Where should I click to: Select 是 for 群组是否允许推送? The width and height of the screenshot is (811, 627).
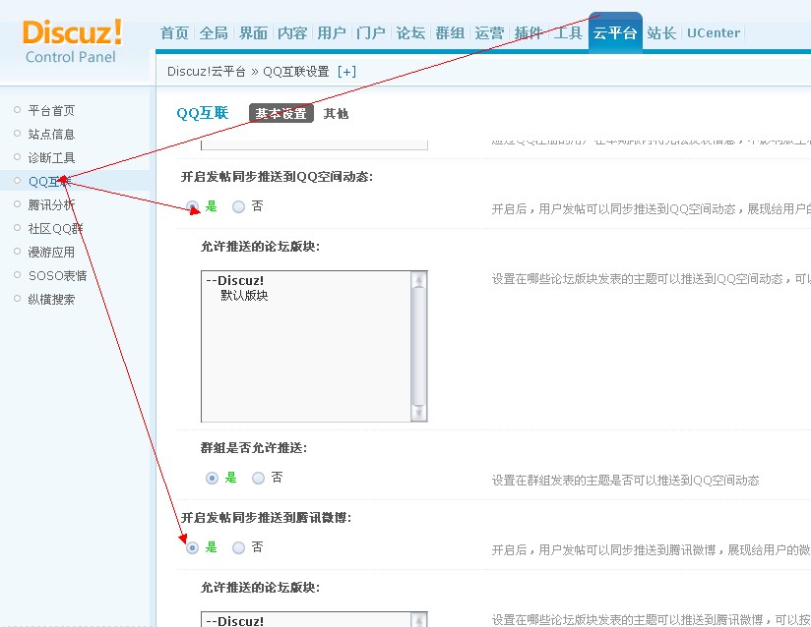click(212, 478)
